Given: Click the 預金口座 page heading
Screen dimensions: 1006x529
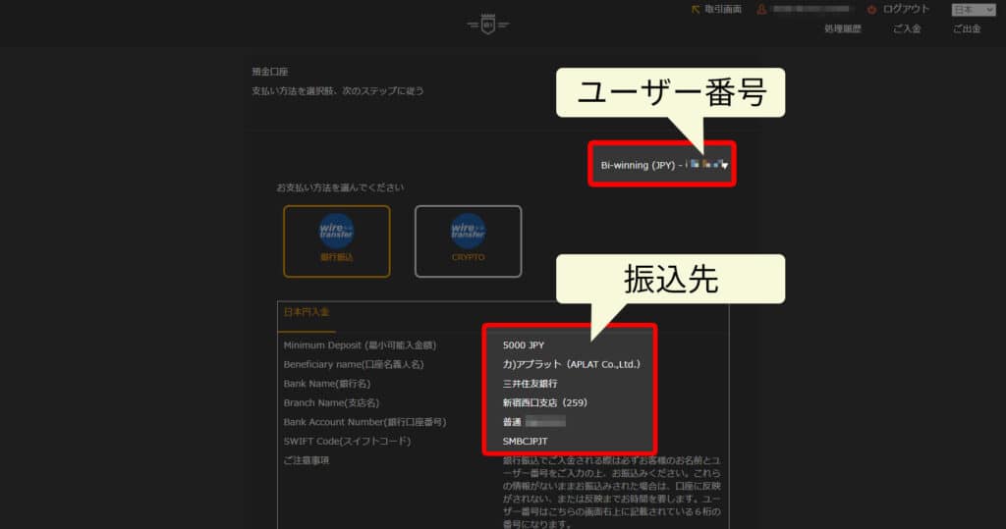Looking at the screenshot, I should pos(269,72).
